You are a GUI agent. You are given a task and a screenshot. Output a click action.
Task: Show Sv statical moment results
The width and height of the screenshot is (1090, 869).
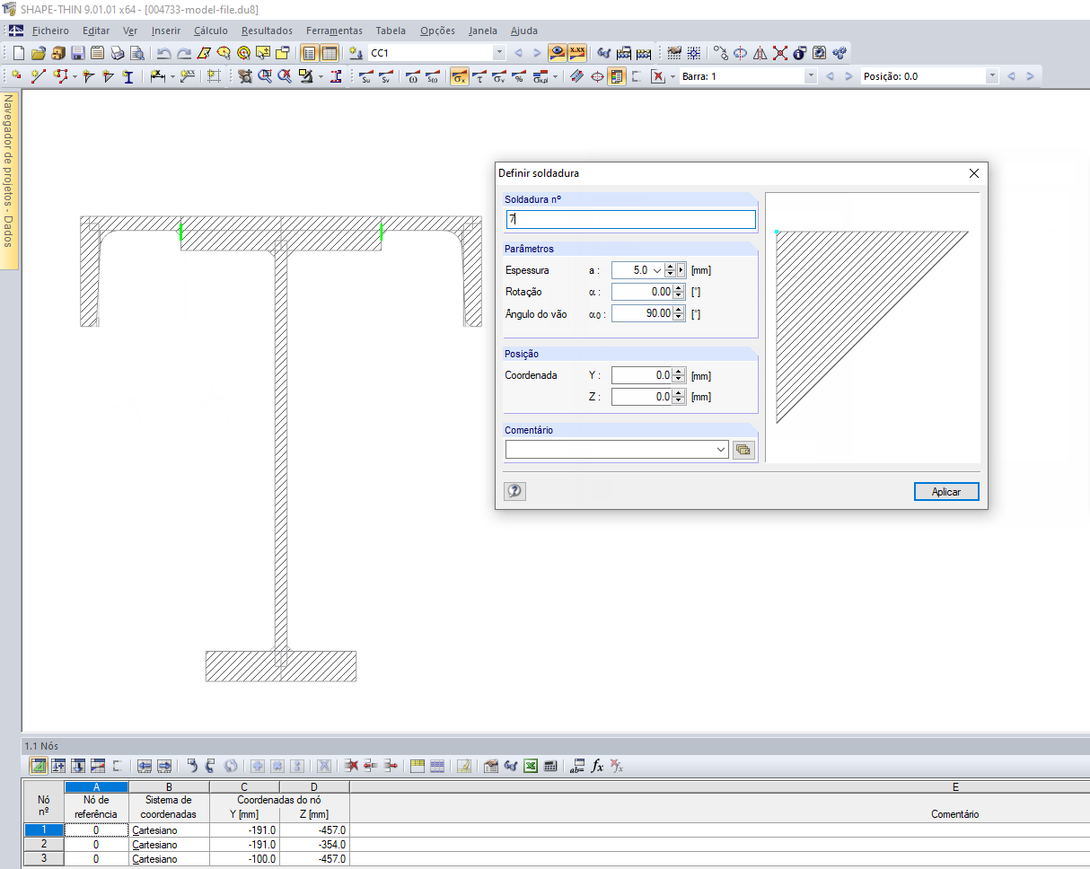(385, 76)
